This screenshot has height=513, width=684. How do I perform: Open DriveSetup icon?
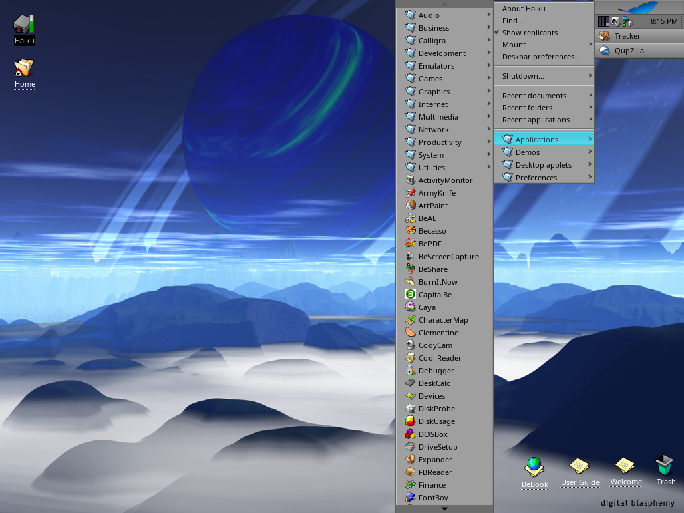(411, 446)
